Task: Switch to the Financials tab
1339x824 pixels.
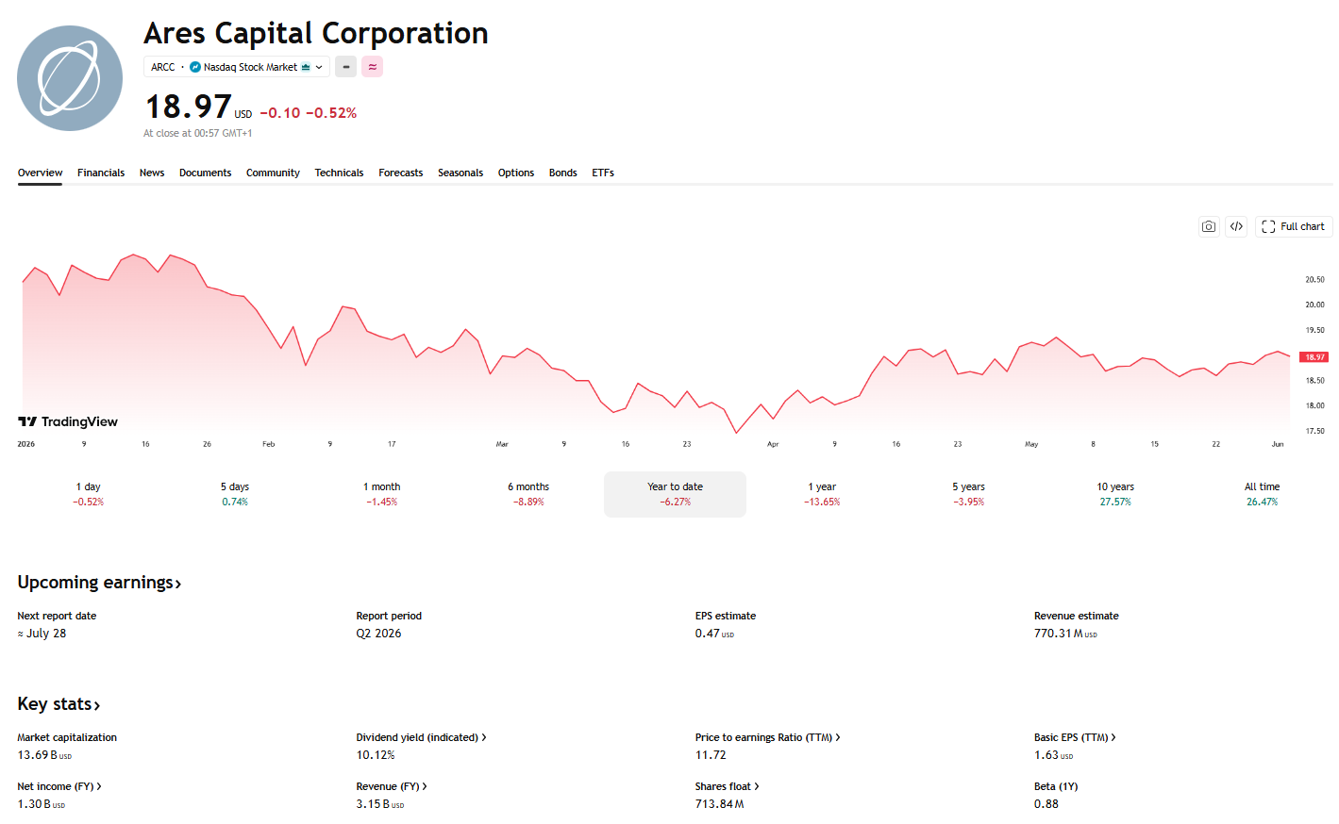Action: tap(101, 173)
